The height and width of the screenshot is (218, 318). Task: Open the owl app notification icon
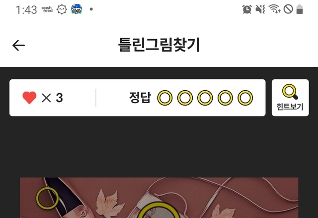[77, 9]
